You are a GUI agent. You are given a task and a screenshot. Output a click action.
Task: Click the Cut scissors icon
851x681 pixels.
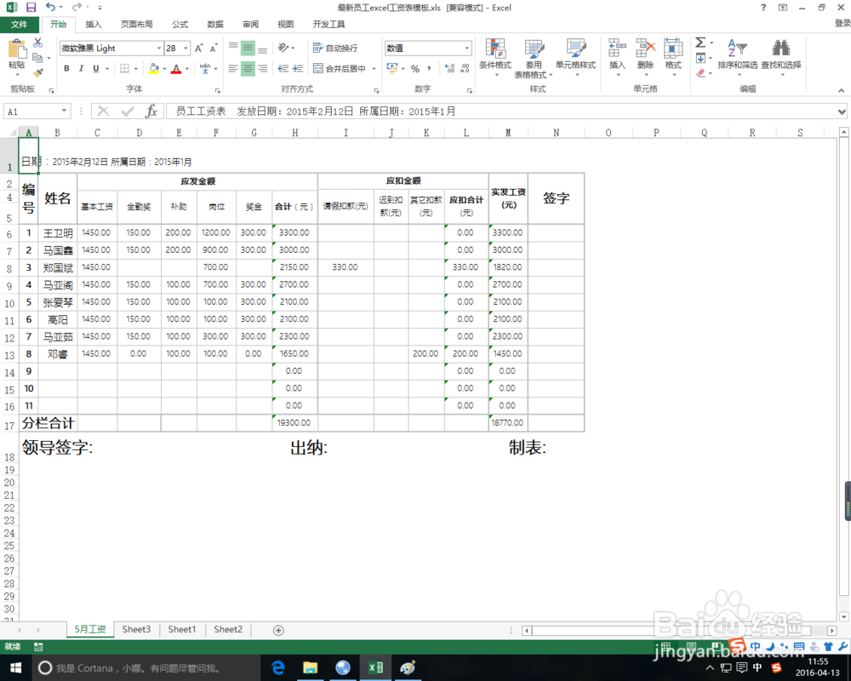[x=38, y=43]
